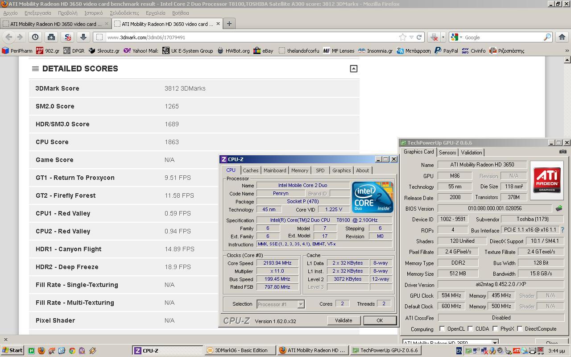Open the HWBot.org bookmark

point(233,51)
